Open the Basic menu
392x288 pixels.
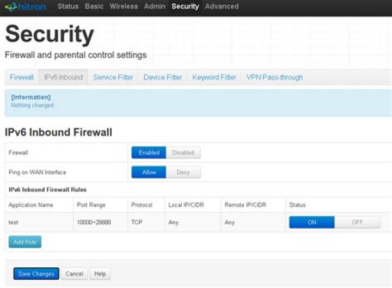coord(94,6)
